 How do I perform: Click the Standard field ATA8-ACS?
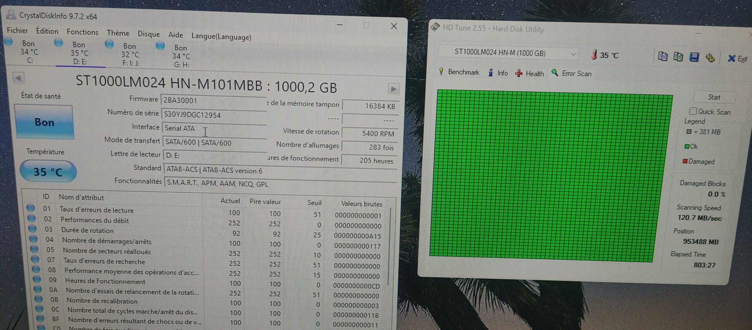[x=280, y=171]
